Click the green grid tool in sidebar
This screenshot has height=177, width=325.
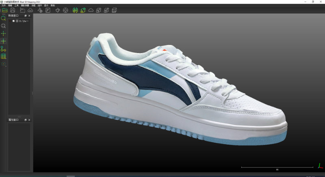tap(3, 56)
